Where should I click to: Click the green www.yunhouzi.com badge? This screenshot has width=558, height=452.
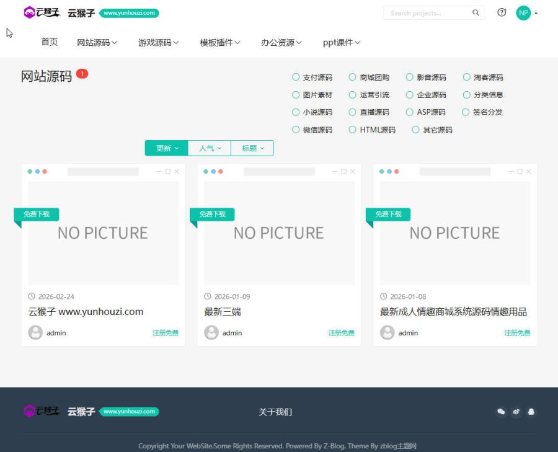click(128, 12)
